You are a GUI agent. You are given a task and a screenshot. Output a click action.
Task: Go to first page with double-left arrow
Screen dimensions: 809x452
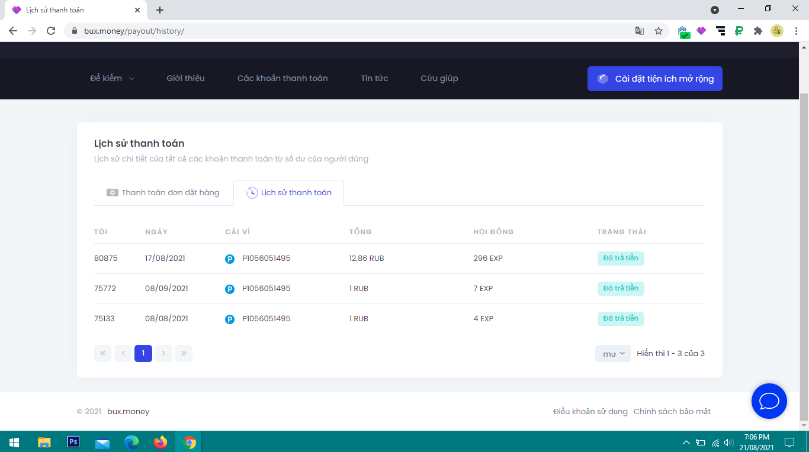[102, 354]
